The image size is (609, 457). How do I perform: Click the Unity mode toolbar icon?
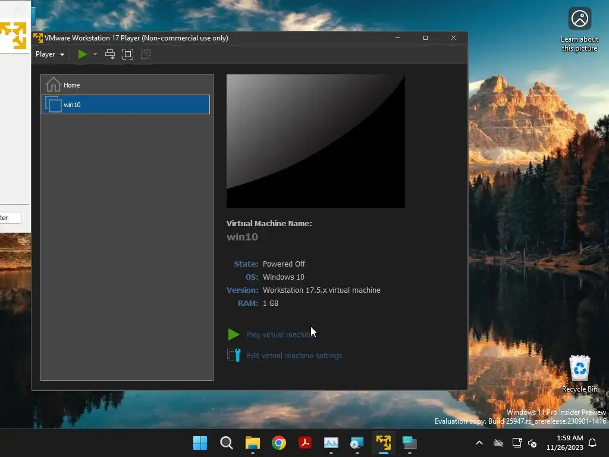coord(146,54)
